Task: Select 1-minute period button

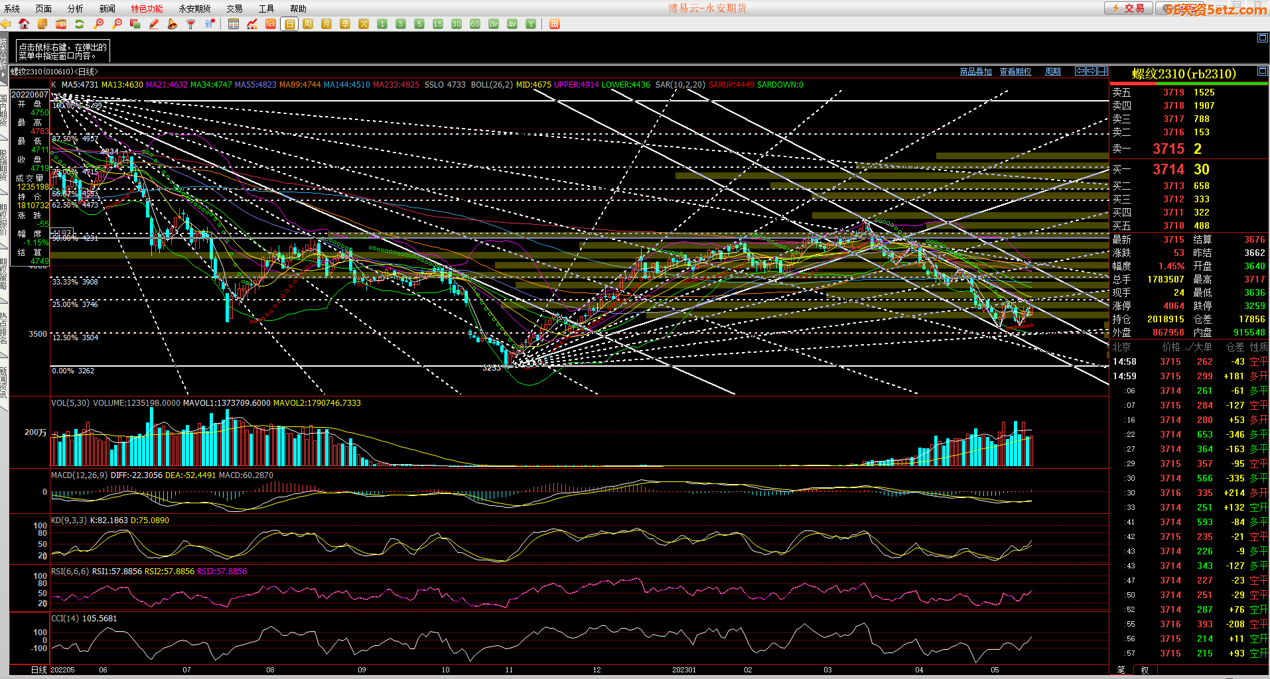Action: point(382,24)
